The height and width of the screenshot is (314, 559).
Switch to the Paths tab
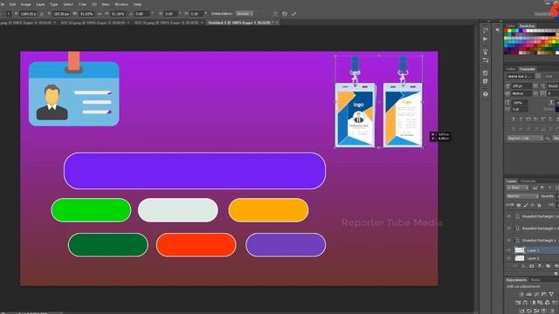pos(510,69)
